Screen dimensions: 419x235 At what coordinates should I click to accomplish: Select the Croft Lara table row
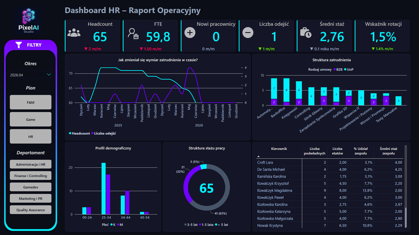(329, 162)
